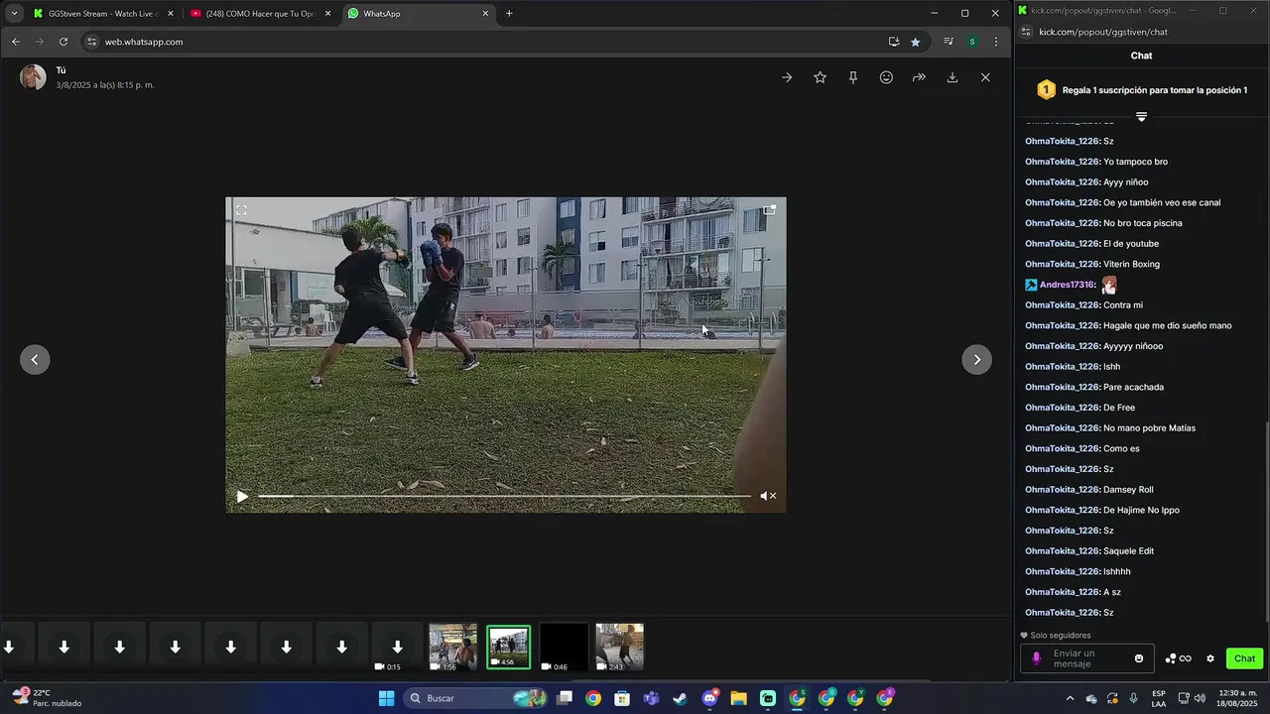1270x714 pixels.
Task: Open the emoji picker in Kick chat input
Action: [1139, 658]
